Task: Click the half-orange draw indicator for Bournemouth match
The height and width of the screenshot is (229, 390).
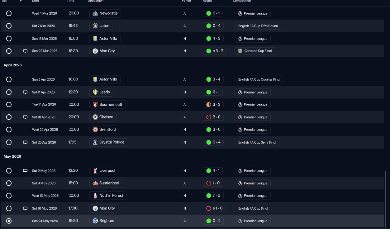Action: point(209,105)
